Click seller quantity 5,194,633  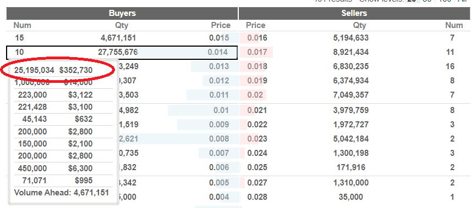(x=351, y=38)
